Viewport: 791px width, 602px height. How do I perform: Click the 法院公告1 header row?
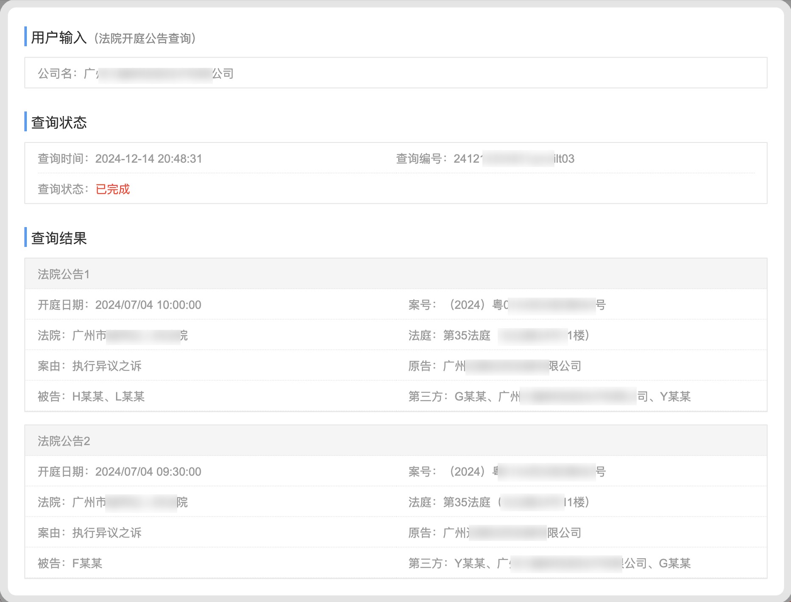point(395,274)
